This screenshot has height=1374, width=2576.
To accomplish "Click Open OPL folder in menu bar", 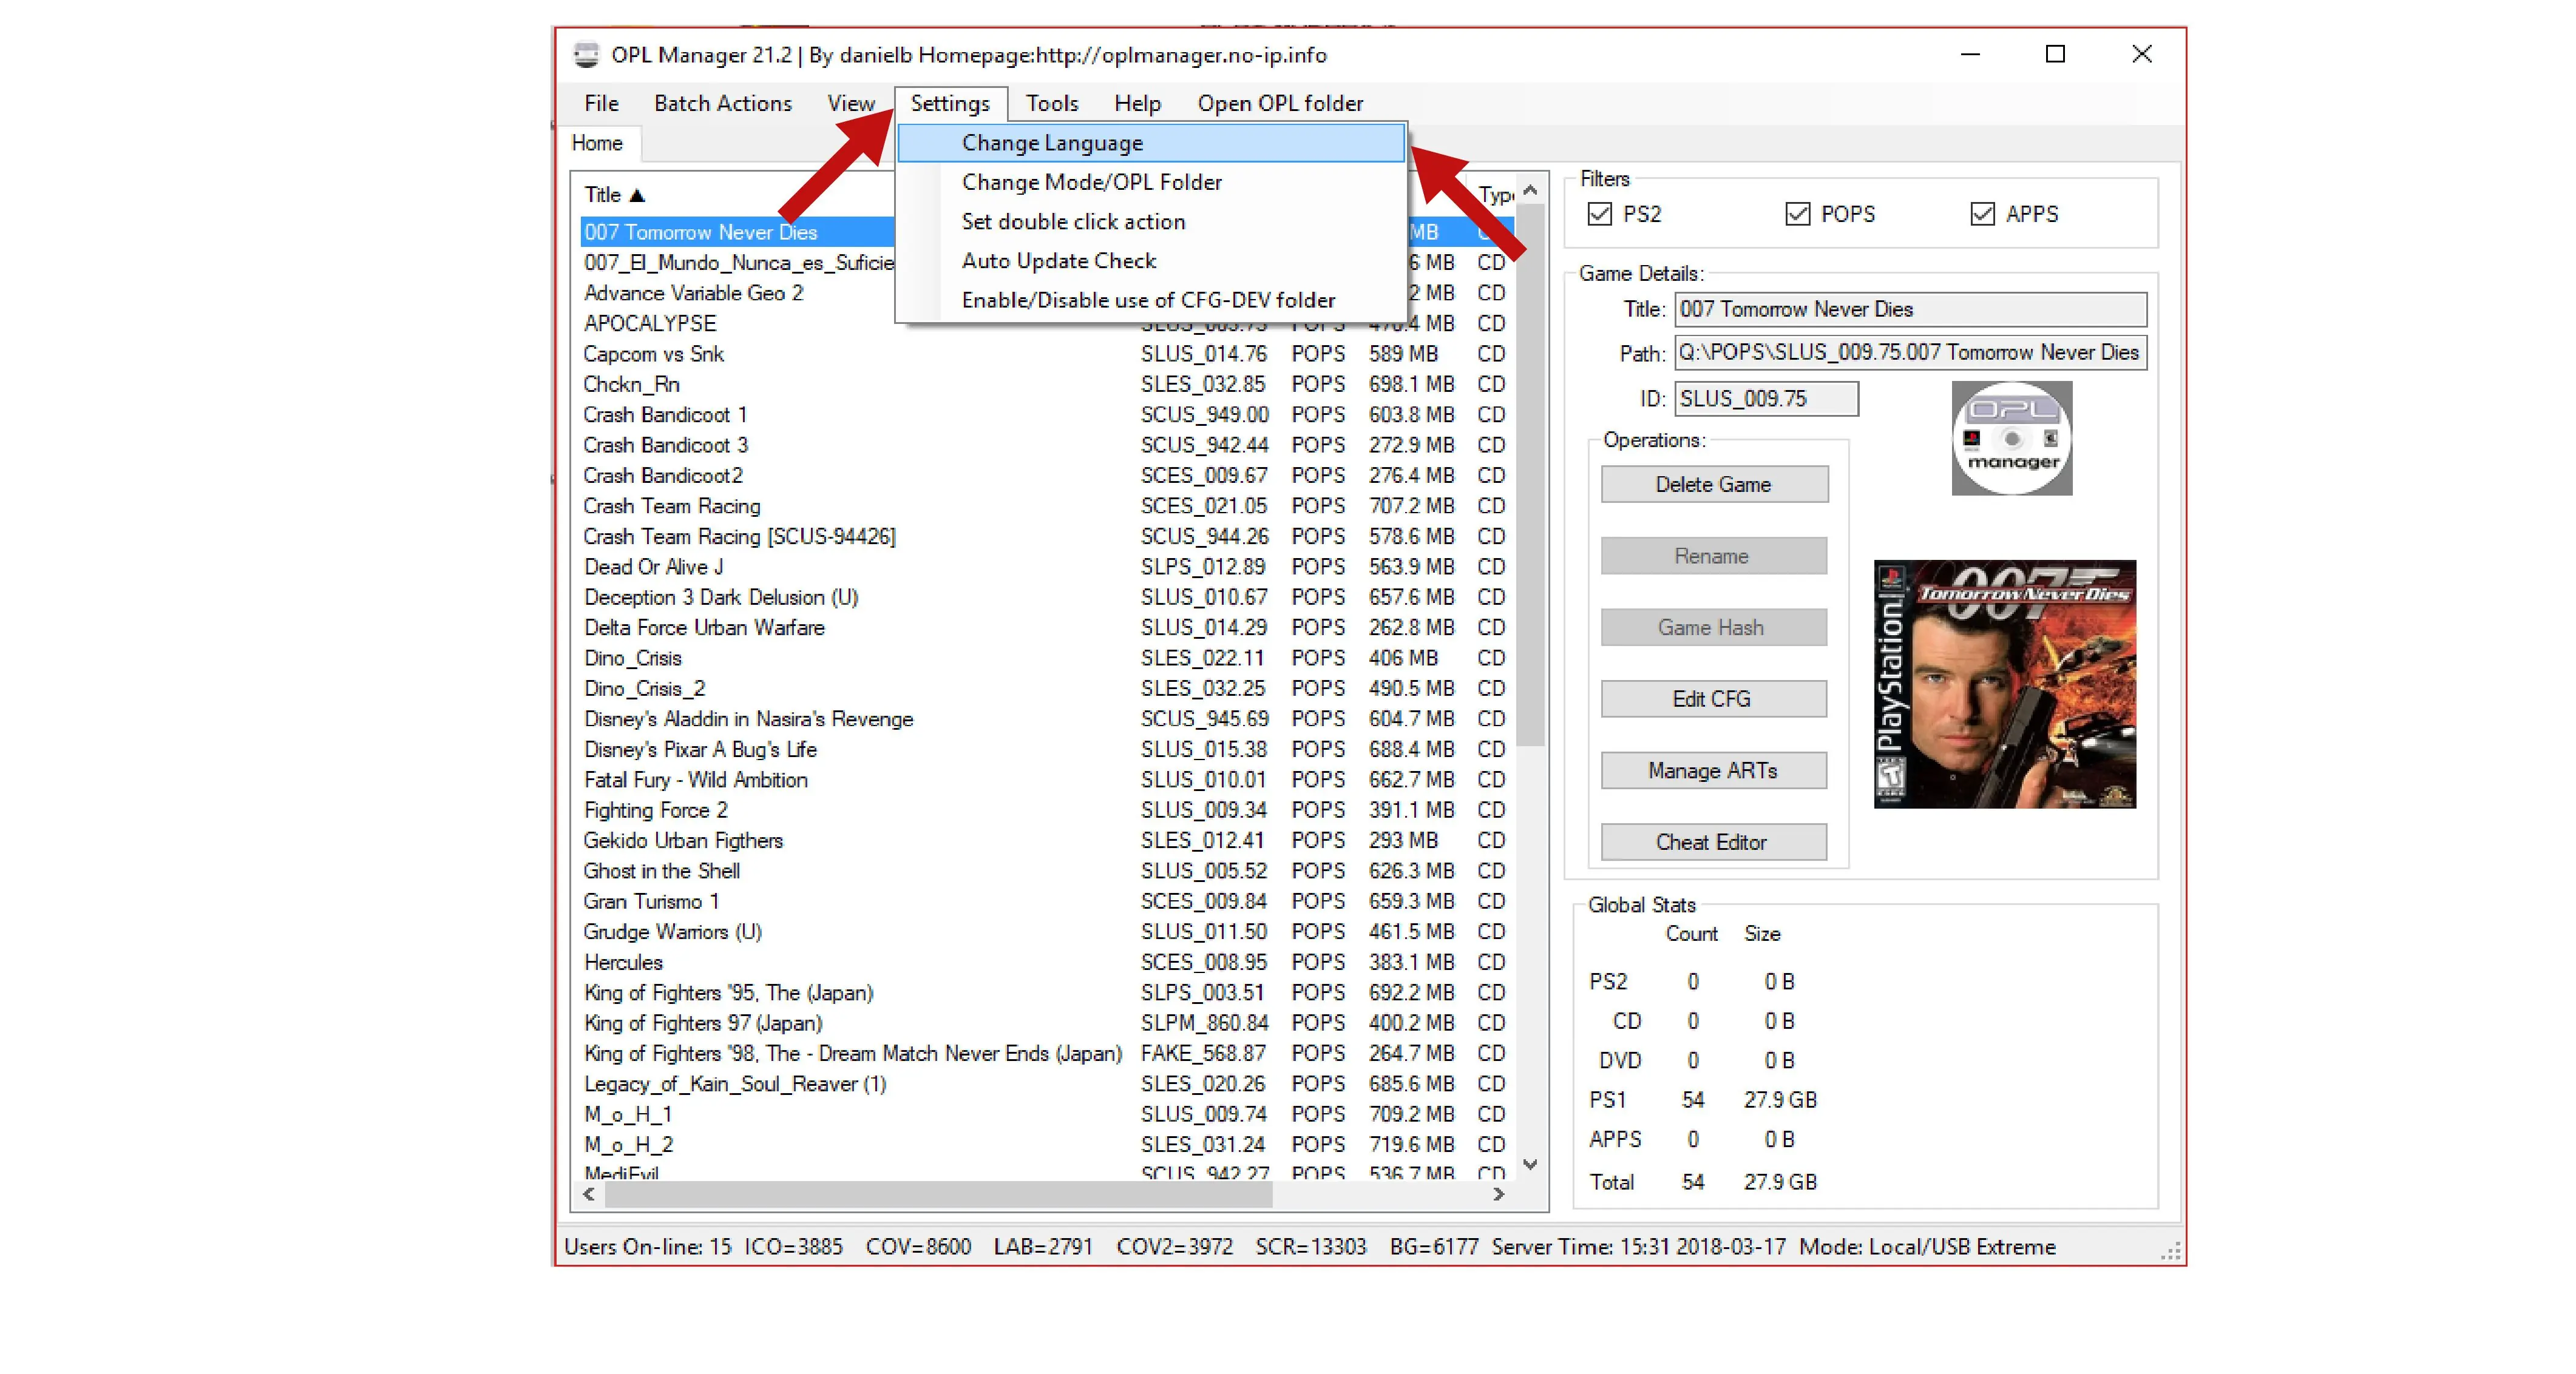I will pos(1280,103).
